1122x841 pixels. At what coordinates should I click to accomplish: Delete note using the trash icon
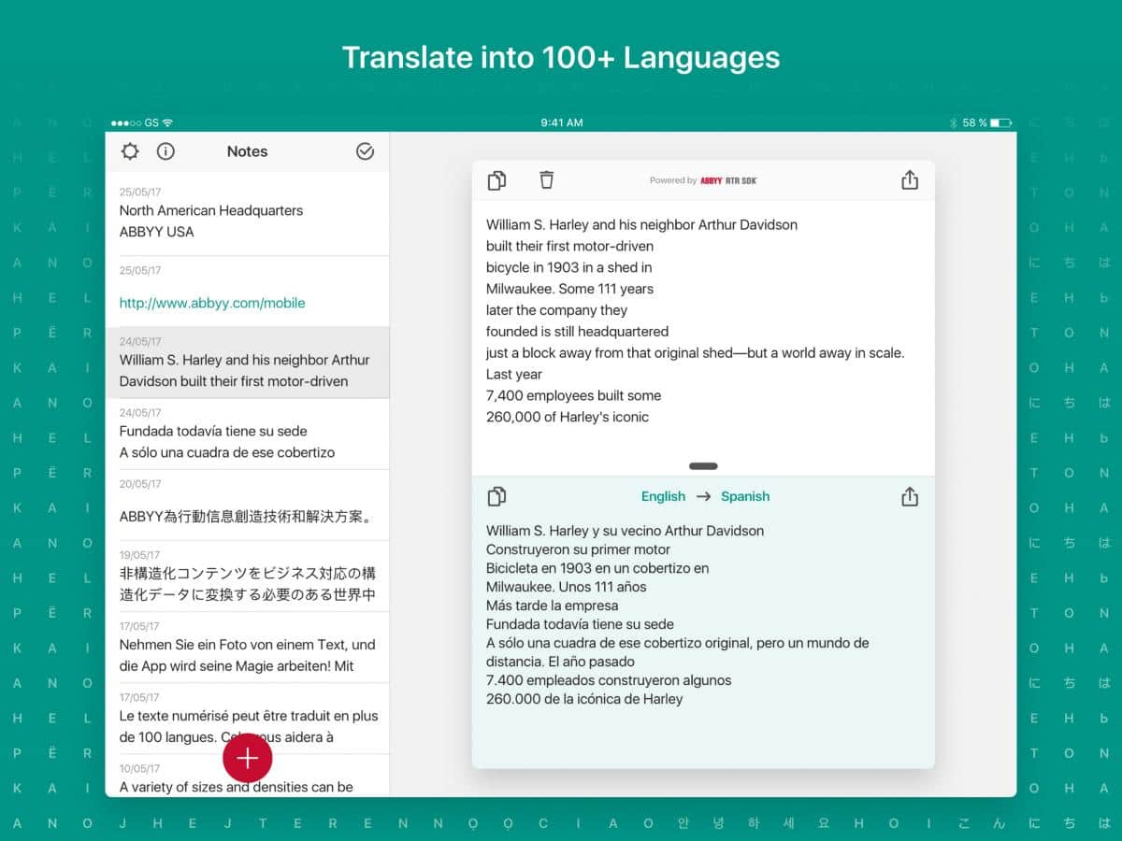pos(547,180)
